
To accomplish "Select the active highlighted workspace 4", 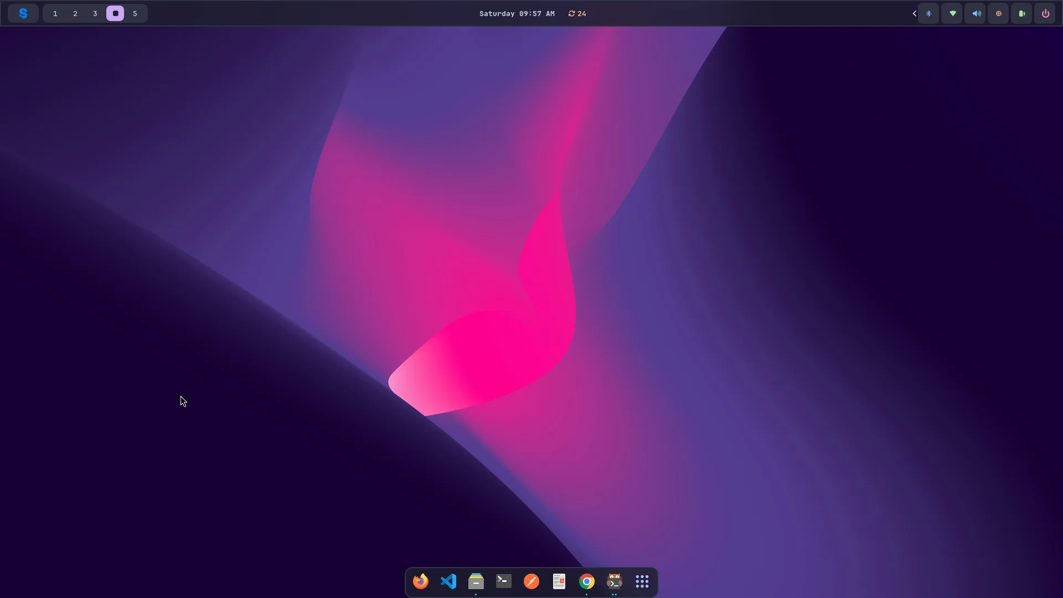I will tap(115, 13).
